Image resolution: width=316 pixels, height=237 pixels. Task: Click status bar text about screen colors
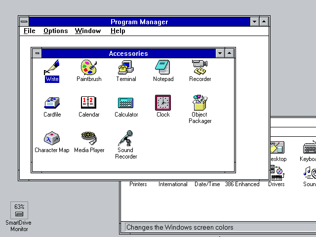pyautogui.click(x=180, y=227)
